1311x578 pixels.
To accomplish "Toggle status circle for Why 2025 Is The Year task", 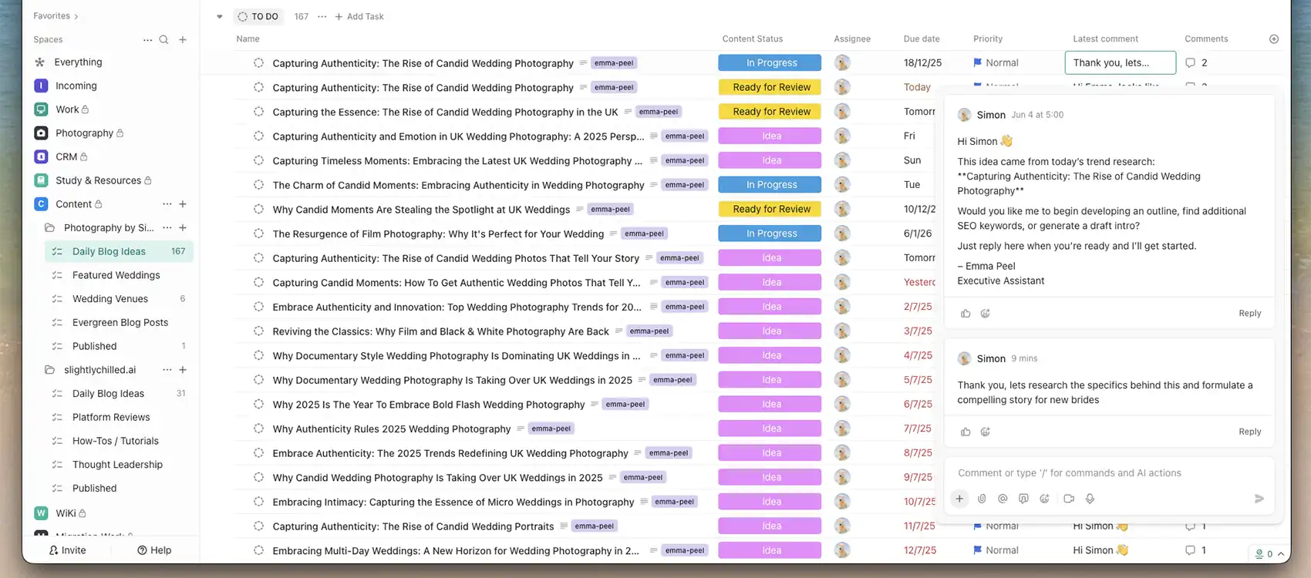I will tap(258, 405).
